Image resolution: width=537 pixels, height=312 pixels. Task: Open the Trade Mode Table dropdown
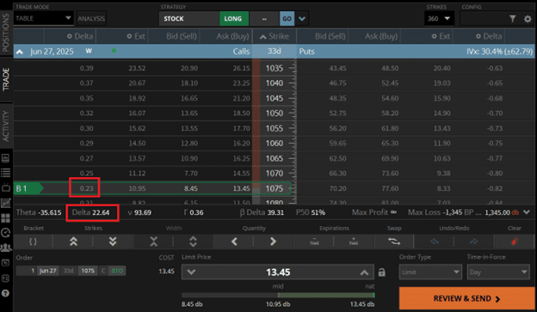pyautogui.click(x=44, y=18)
